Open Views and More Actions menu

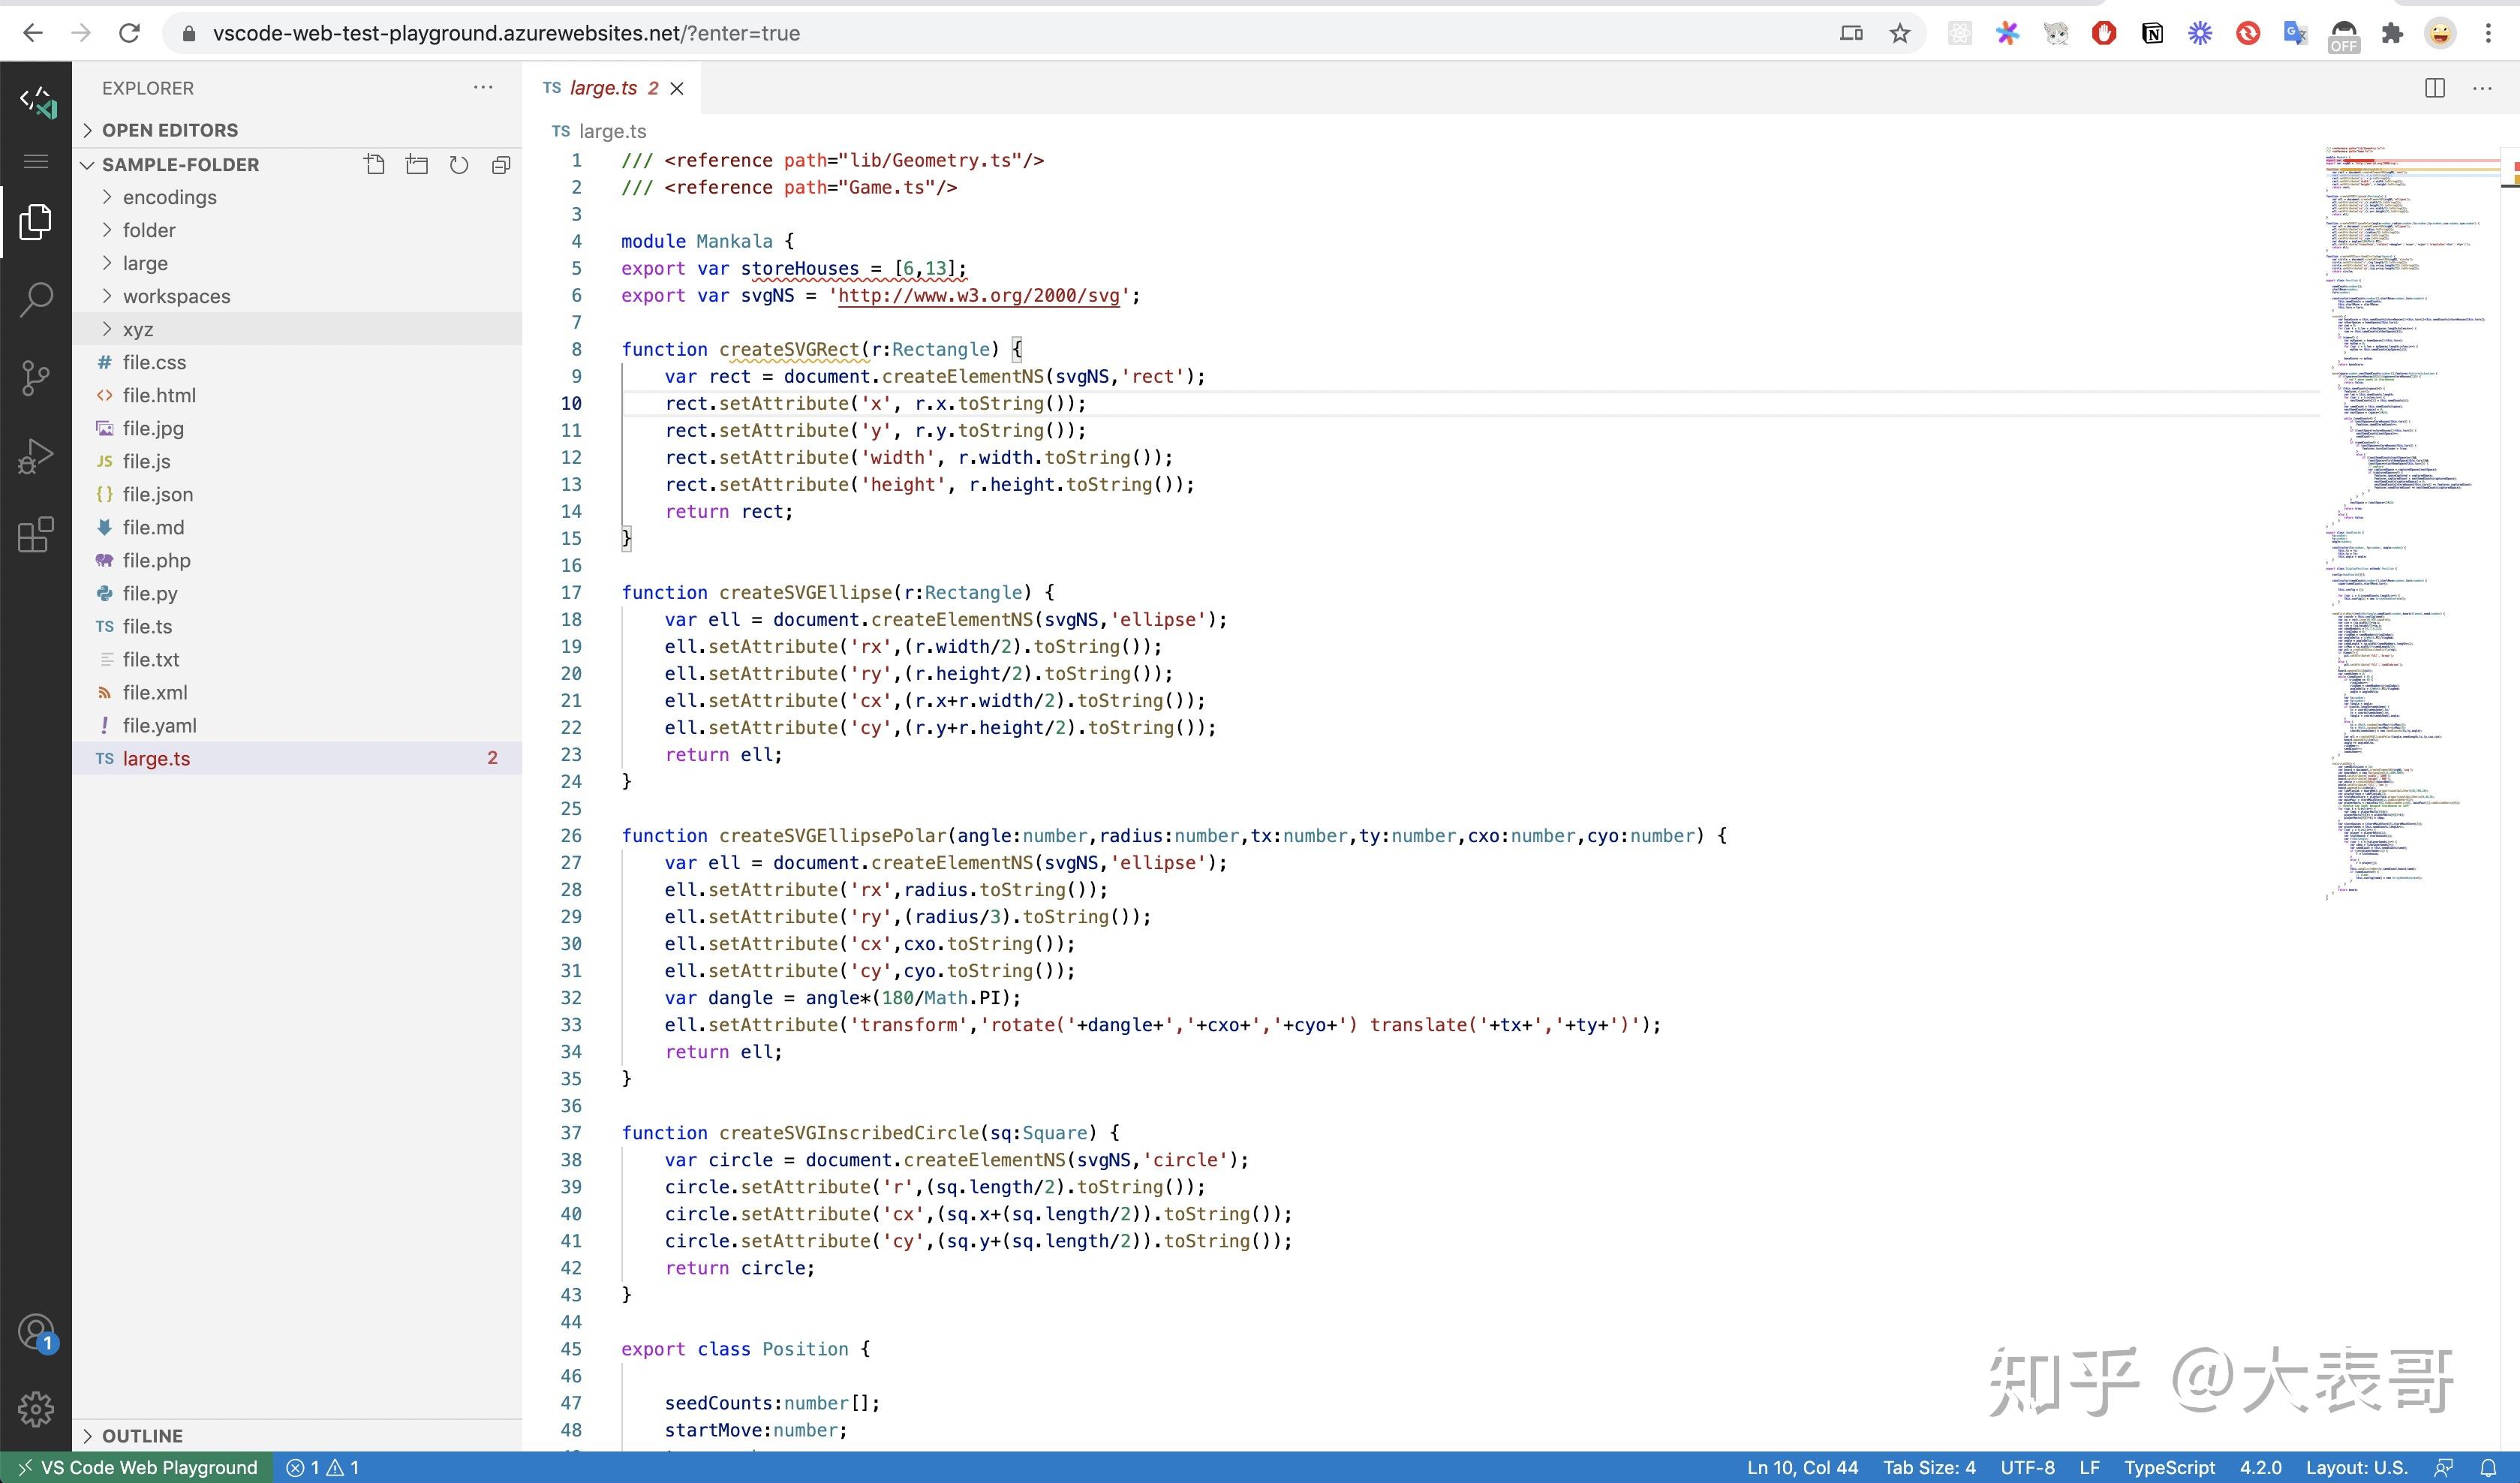pos(484,87)
